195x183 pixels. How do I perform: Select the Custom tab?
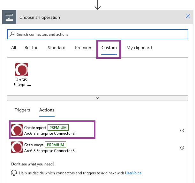(x=109, y=48)
